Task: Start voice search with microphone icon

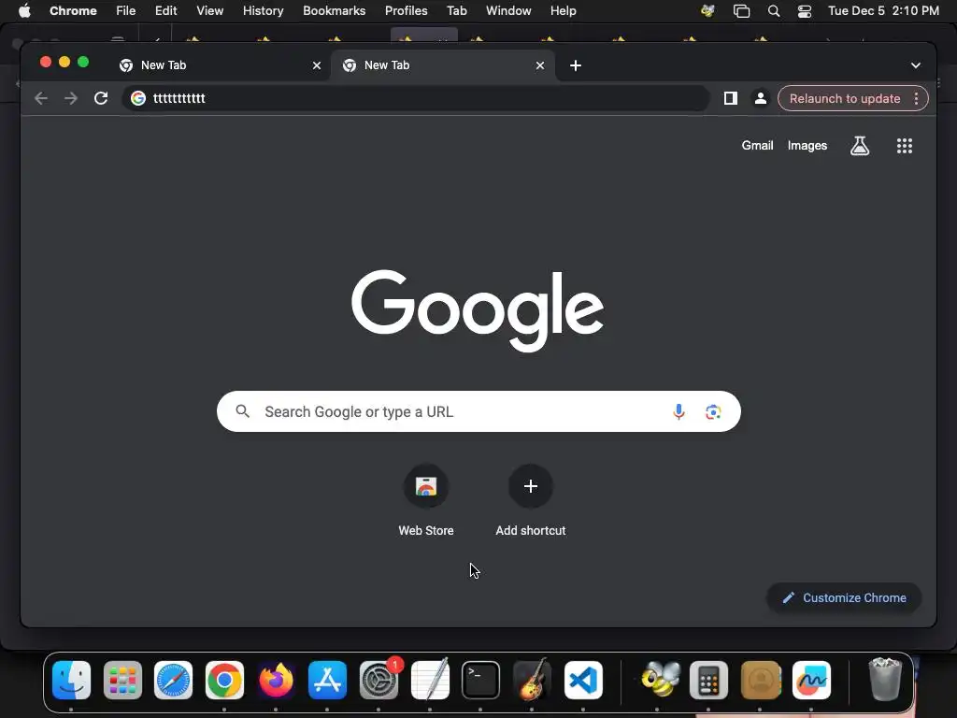Action: point(678,411)
